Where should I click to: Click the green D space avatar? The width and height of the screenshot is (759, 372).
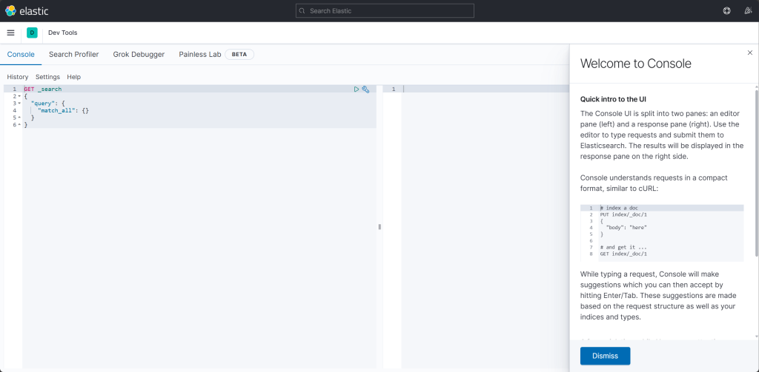pyautogui.click(x=32, y=33)
